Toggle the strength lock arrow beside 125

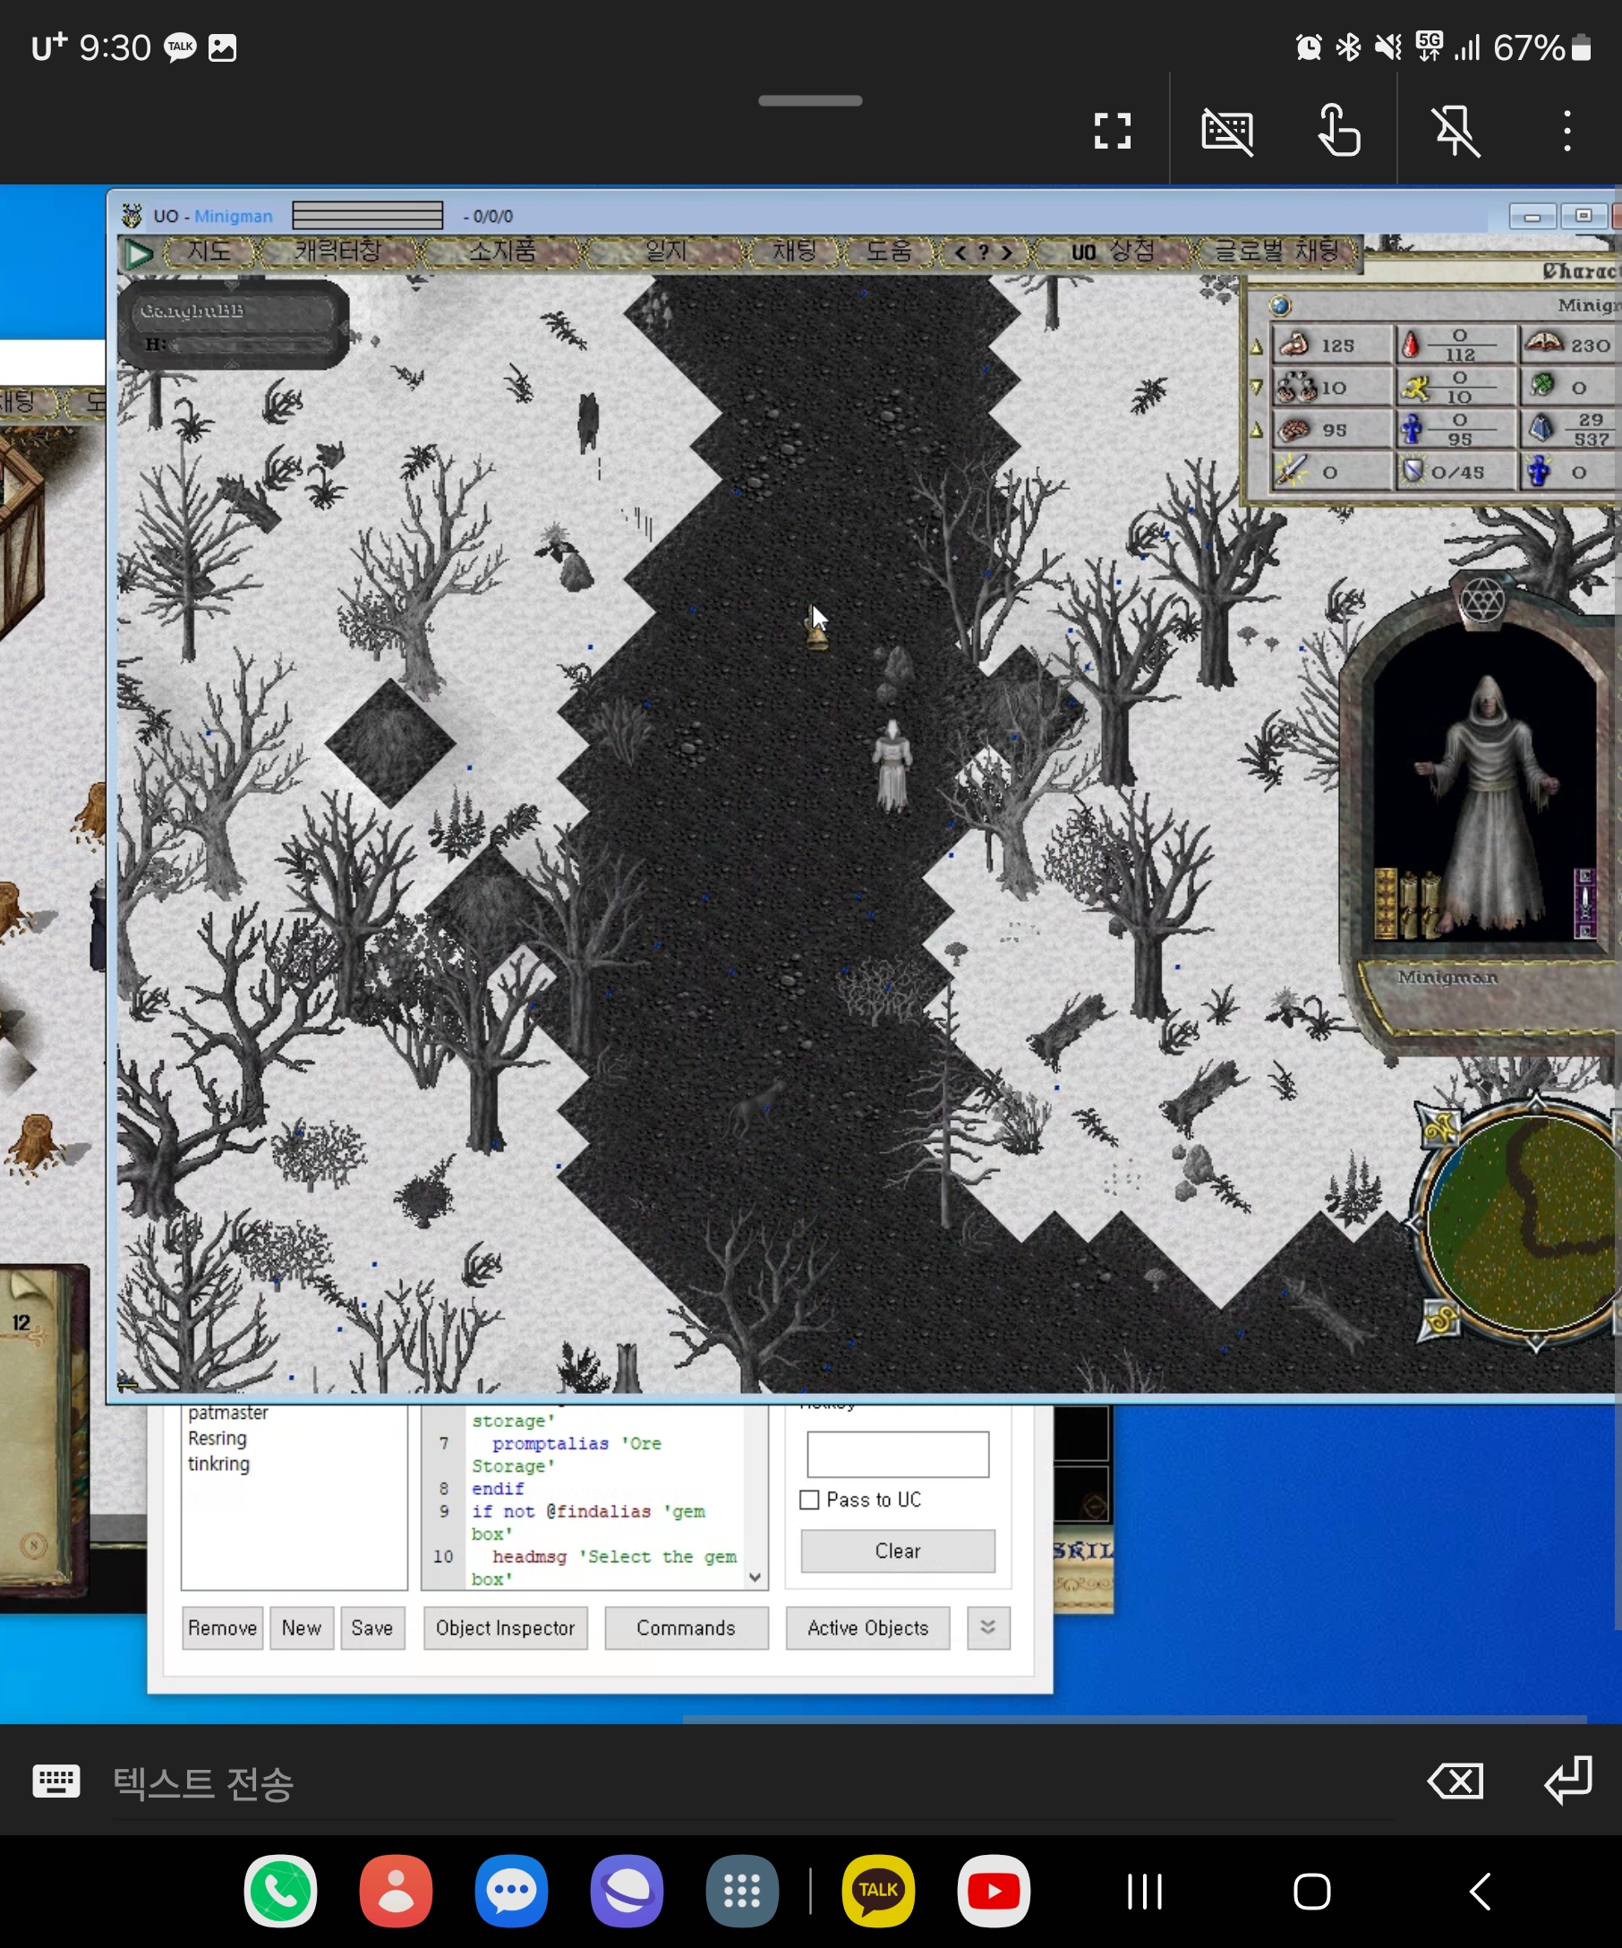[x=1257, y=347]
